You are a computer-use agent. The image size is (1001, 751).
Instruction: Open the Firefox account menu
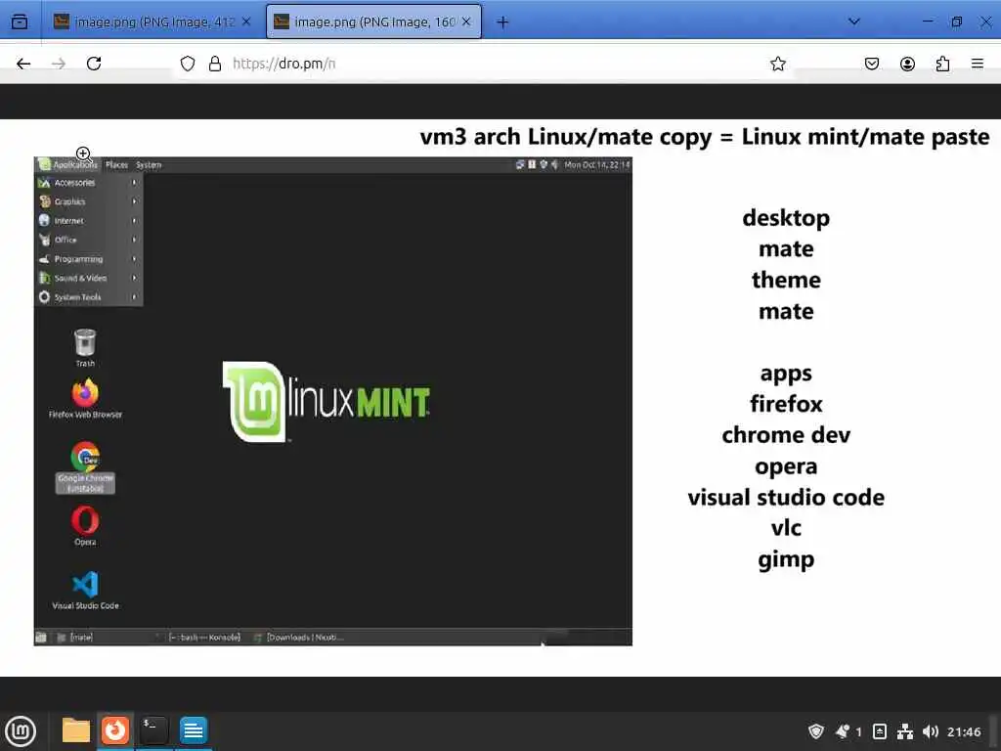pos(907,64)
